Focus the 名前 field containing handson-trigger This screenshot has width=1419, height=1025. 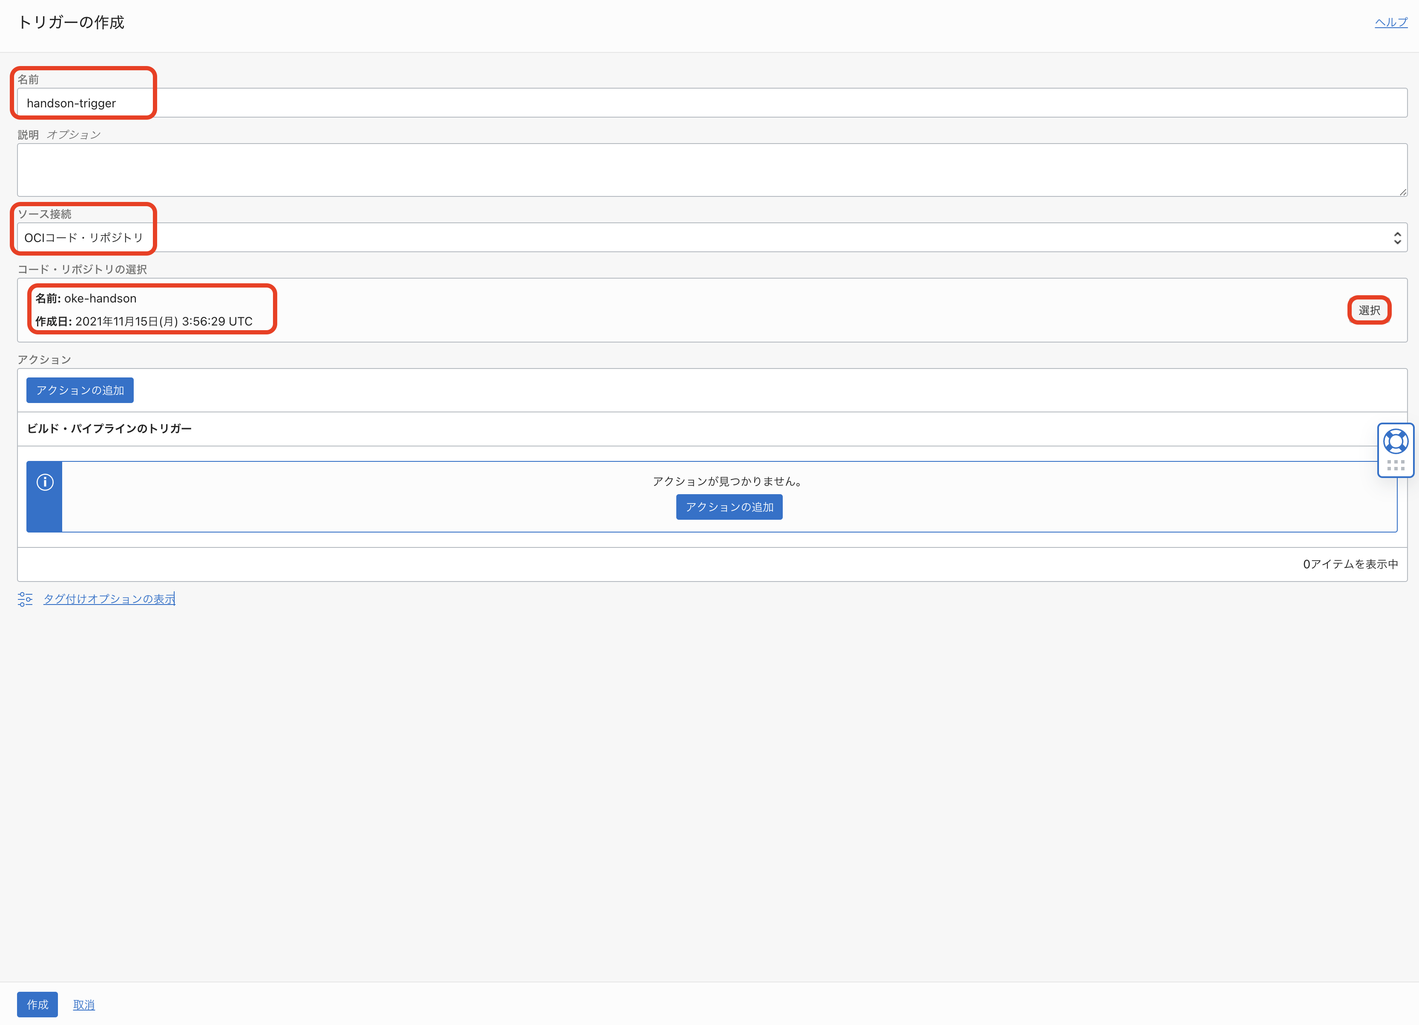click(711, 103)
